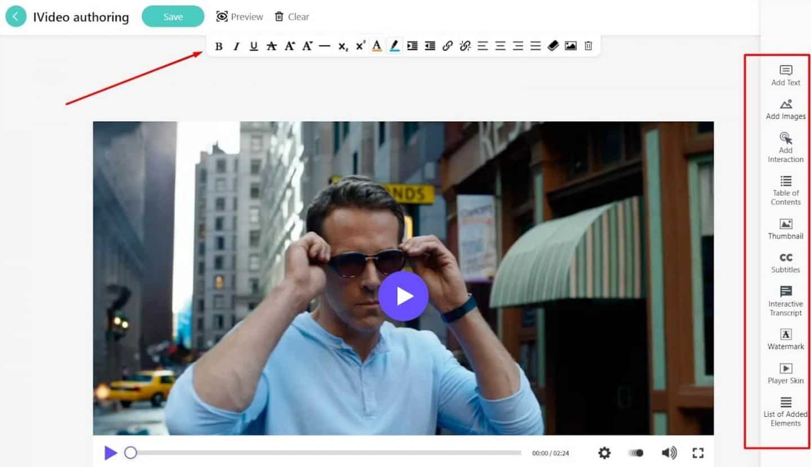The height and width of the screenshot is (467, 811).
Task: Click the video progress bar
Action: (327, 452)
